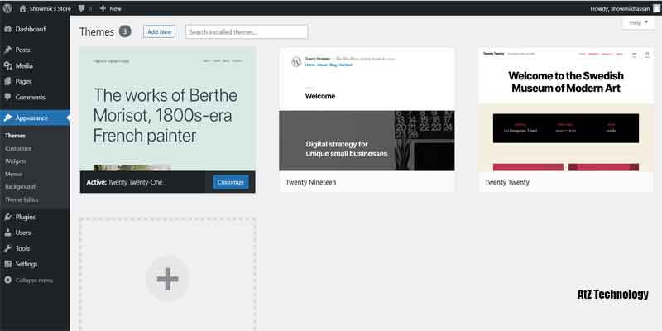Open the Customize submenu item
Screen dimensions: 662x331
coord(18,148)
